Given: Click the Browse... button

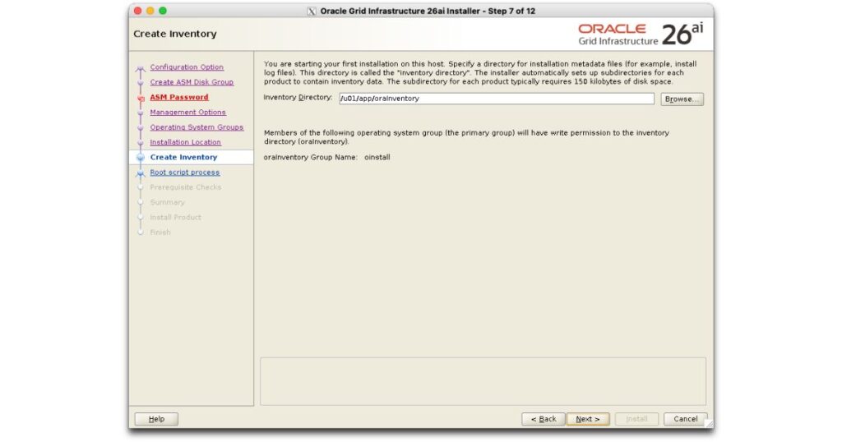Looking at the screenshot, I should [682, 99].
